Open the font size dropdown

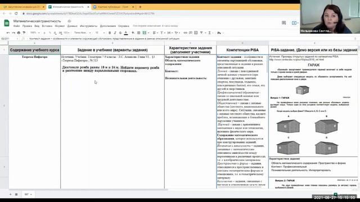100,33
